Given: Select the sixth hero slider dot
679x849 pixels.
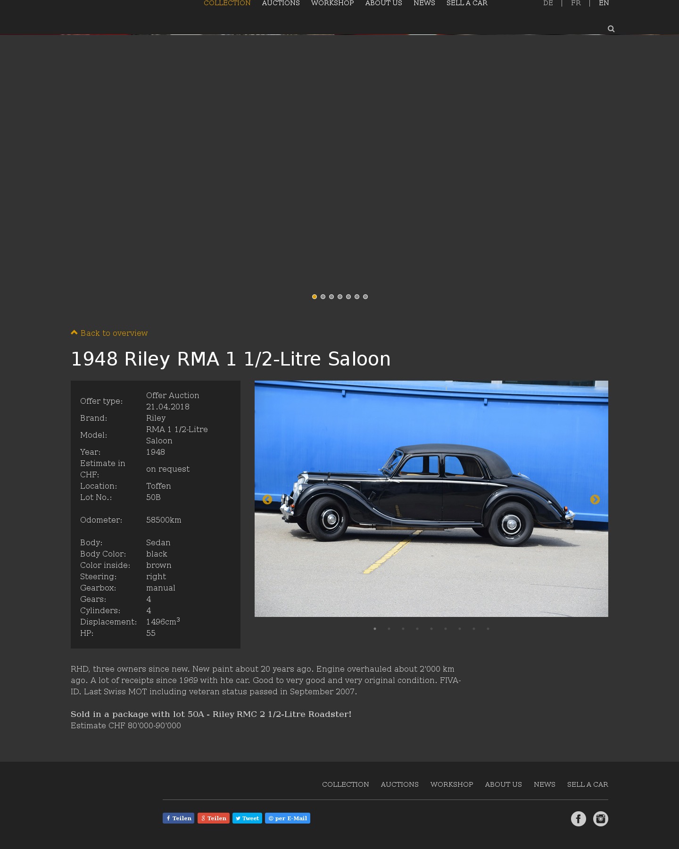Looking at the screenshot, I should click(x=357, y=297).
